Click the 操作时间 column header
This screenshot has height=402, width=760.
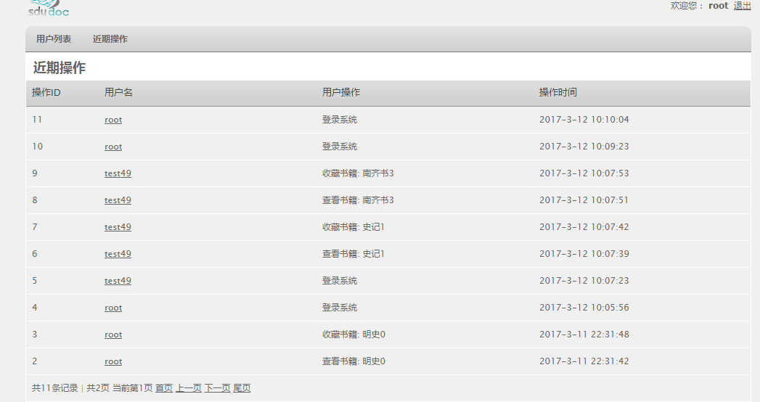[x=558, y=92]
